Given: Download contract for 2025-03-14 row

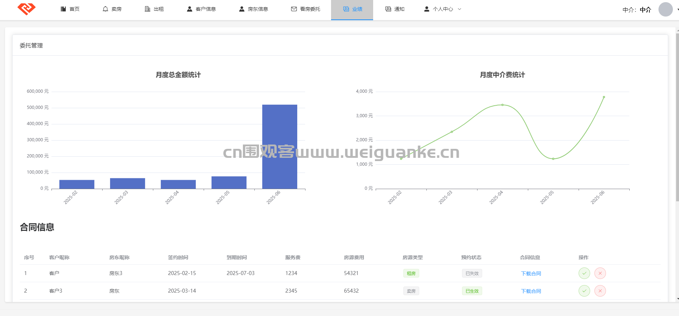Looking at the screenshot, I should click(531, 291).
